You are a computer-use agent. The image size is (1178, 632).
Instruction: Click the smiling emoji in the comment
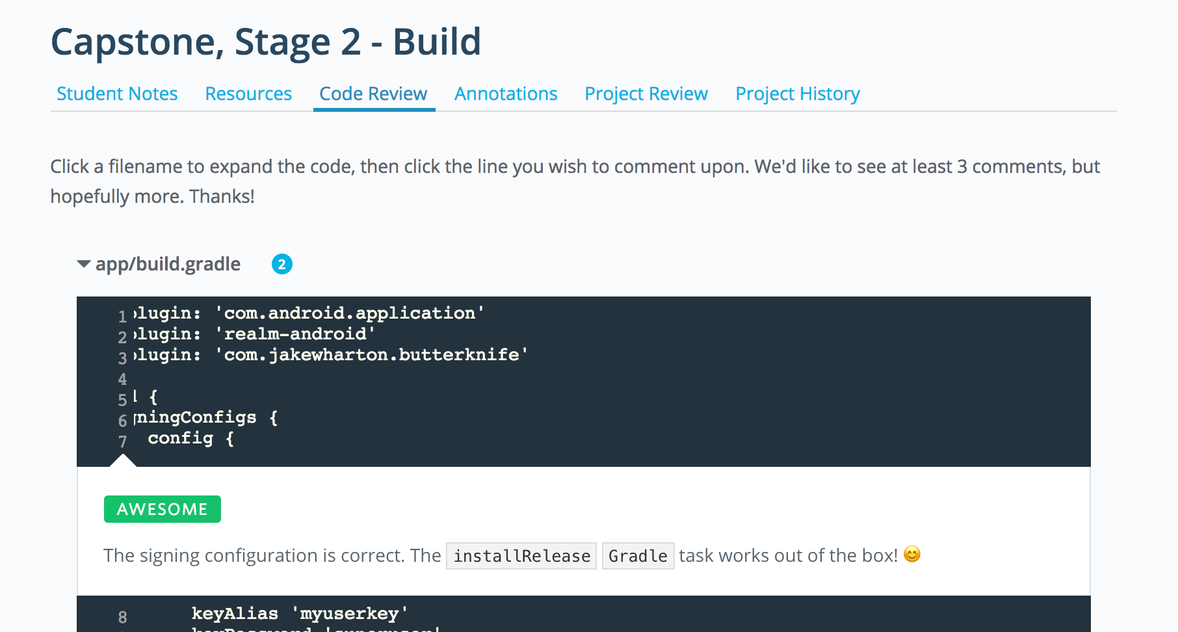click(x=912, y=555)
